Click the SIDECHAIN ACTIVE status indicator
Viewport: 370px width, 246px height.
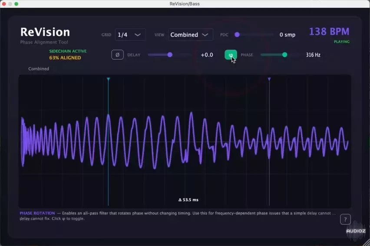[68, 51]
